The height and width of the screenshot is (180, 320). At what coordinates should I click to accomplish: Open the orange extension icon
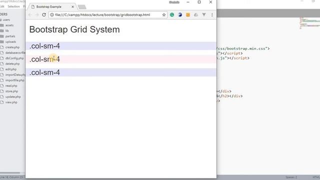[x=188, y=14]
